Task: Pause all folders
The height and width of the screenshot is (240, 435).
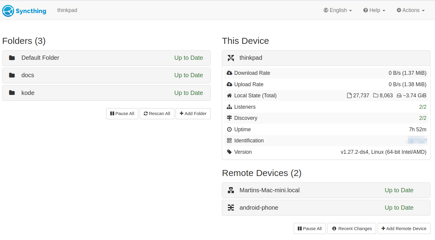Action: (x=122, y=114)
